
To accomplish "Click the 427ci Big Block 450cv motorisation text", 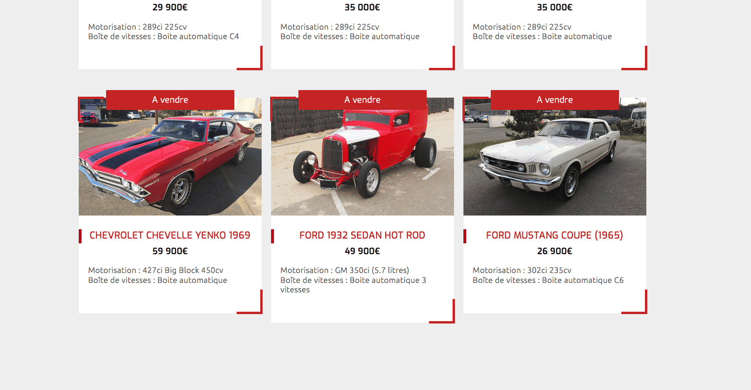I will 183,271.
